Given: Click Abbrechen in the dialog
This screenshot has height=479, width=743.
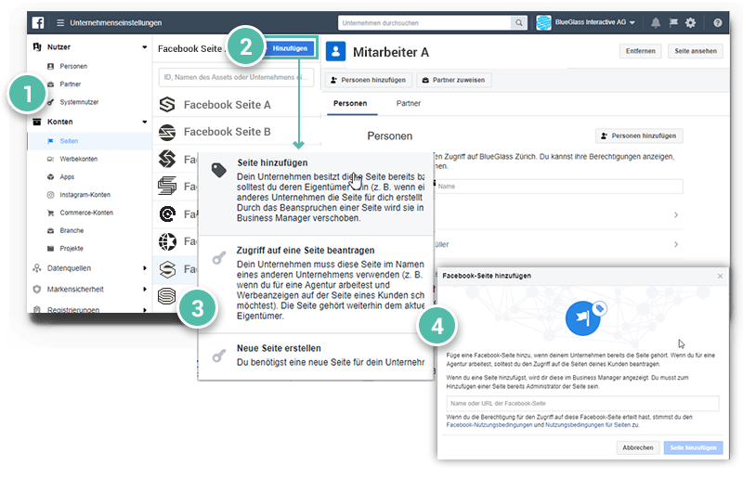Looking at the screenshot, I should (637, 447).
